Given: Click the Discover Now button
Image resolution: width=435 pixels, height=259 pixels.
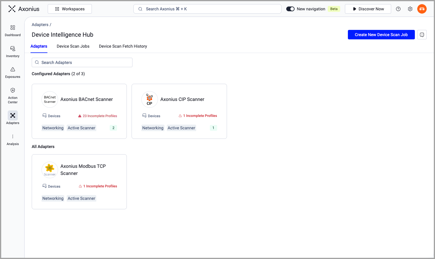Looking at the screenshot, I should (x=368, y=9).
